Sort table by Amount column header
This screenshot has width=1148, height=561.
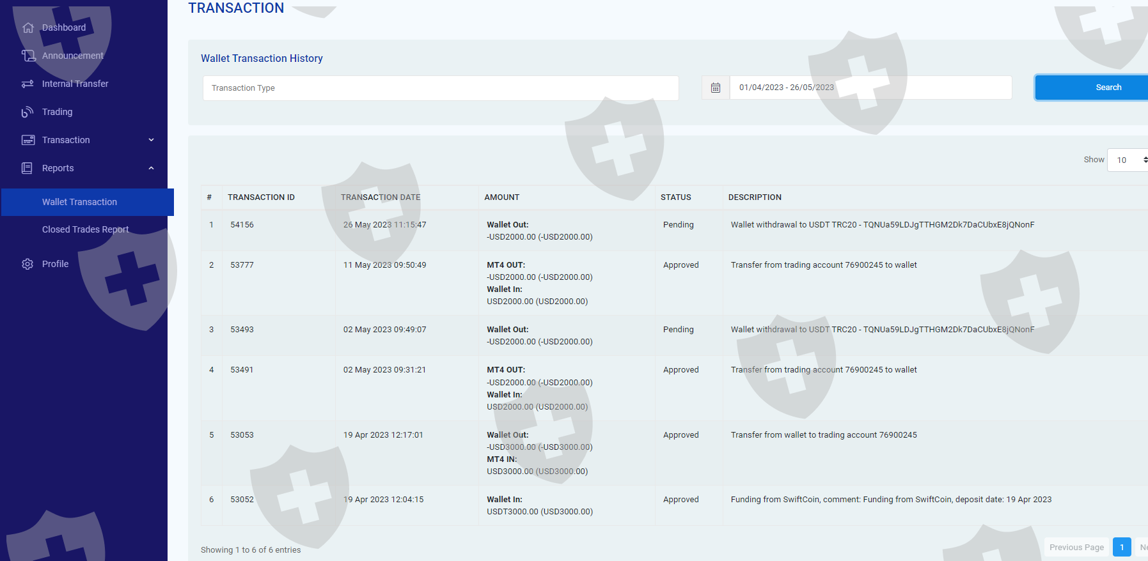click(502, 197)
